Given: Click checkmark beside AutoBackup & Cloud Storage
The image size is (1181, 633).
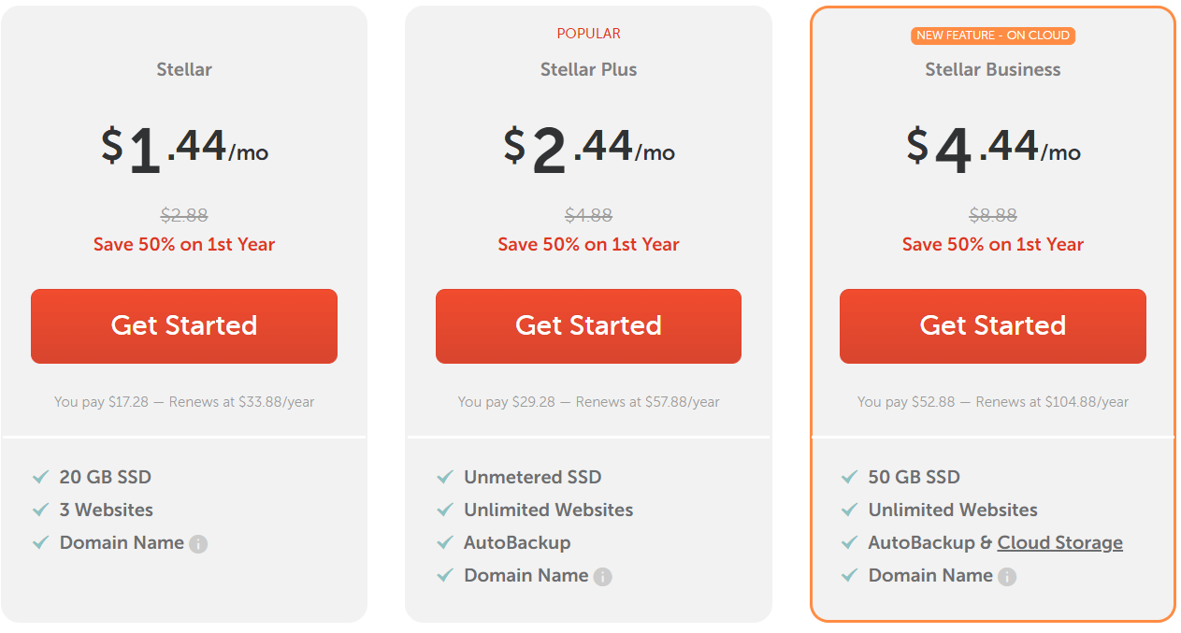Looking at the screenshot, I should [x=849, y=542].
